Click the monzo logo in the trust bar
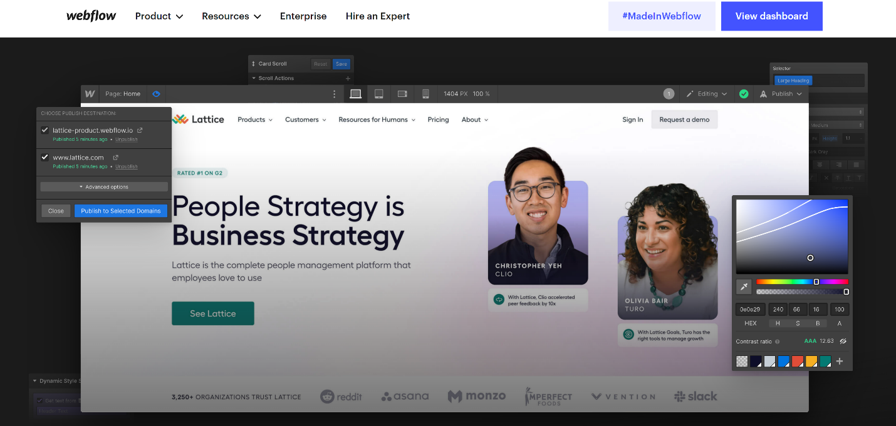Screen dimensions: 896x426 (476, 397)
